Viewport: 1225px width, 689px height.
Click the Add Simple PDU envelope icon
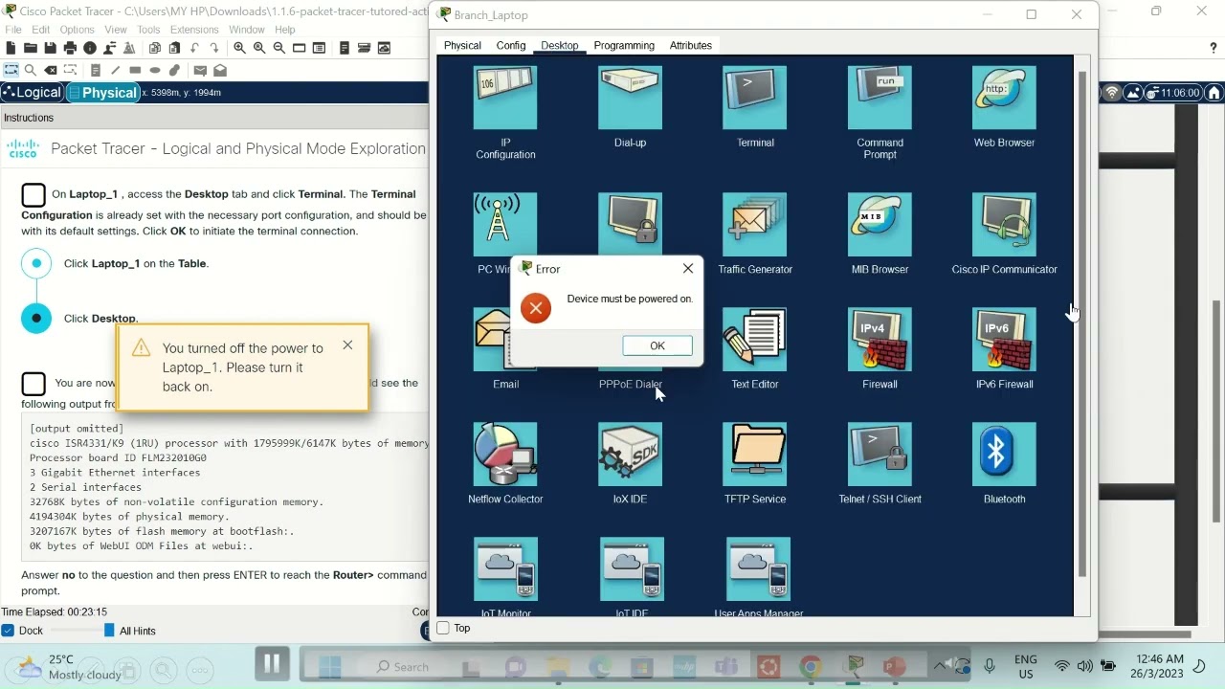click(200, 70)
